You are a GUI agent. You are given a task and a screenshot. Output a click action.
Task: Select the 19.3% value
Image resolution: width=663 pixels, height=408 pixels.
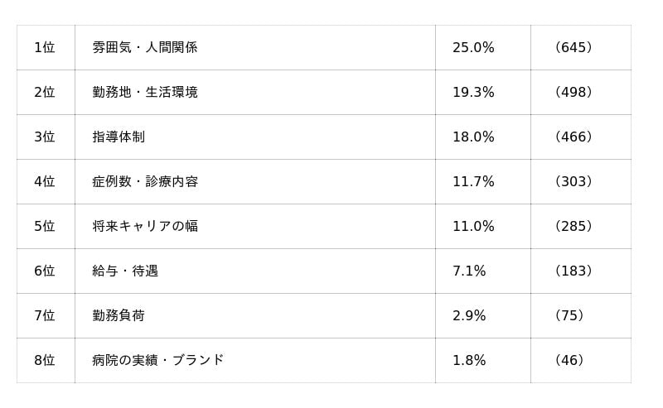[473, 93]
